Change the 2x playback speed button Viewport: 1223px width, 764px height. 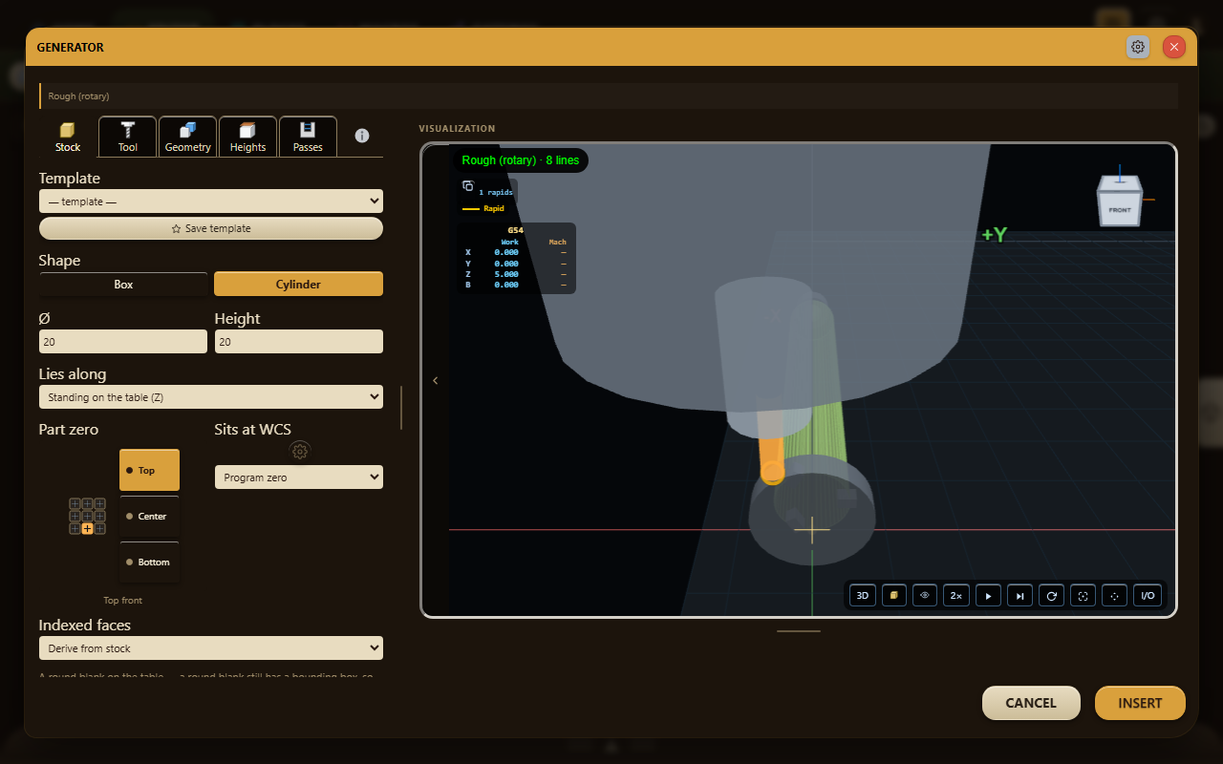click(955, 595)
